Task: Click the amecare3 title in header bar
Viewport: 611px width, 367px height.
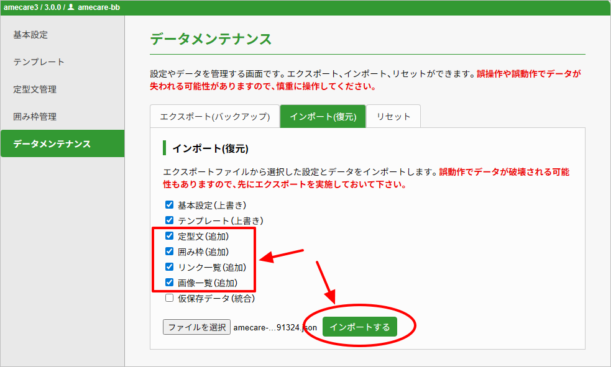Action: click(21, 7)
